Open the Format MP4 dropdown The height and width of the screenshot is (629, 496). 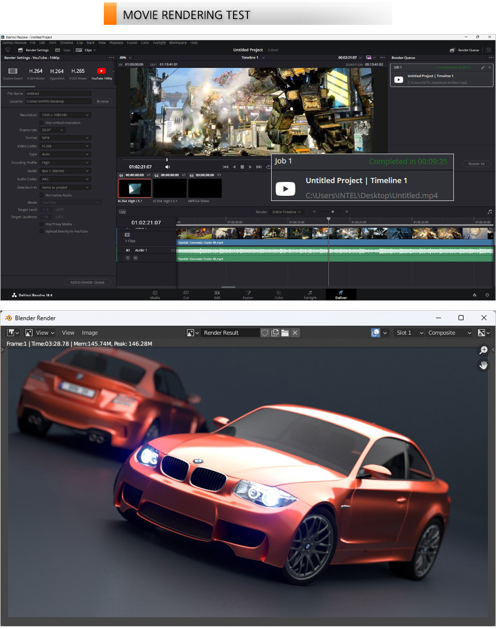[x=65, y=137]
